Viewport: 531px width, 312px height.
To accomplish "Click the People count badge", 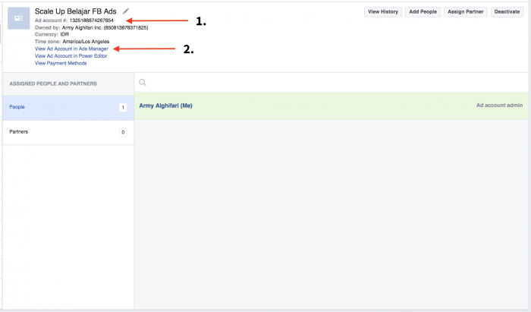I will click(122, 108).
